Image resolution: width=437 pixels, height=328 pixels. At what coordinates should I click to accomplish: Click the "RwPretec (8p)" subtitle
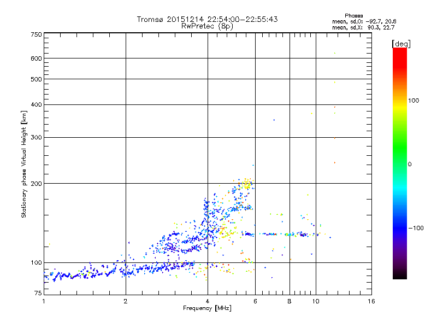tap(207, 26)
